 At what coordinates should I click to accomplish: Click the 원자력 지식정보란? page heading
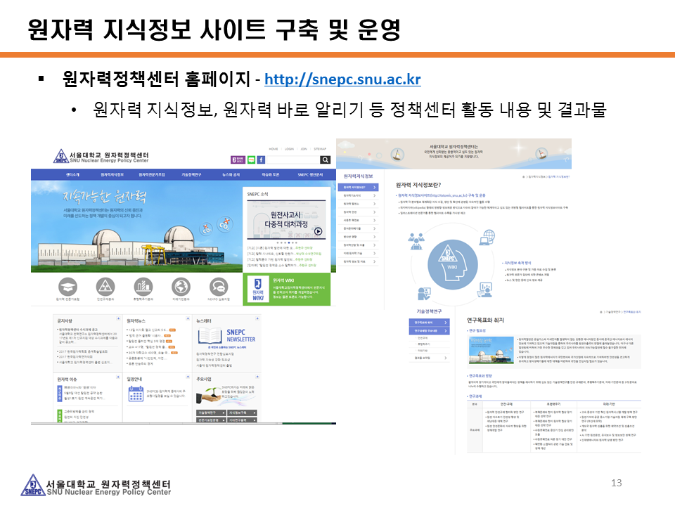(418, 185)
